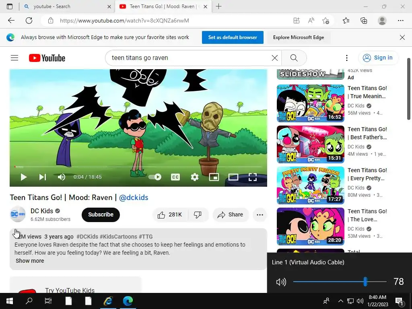Go back to previous page

pos(11,21)
